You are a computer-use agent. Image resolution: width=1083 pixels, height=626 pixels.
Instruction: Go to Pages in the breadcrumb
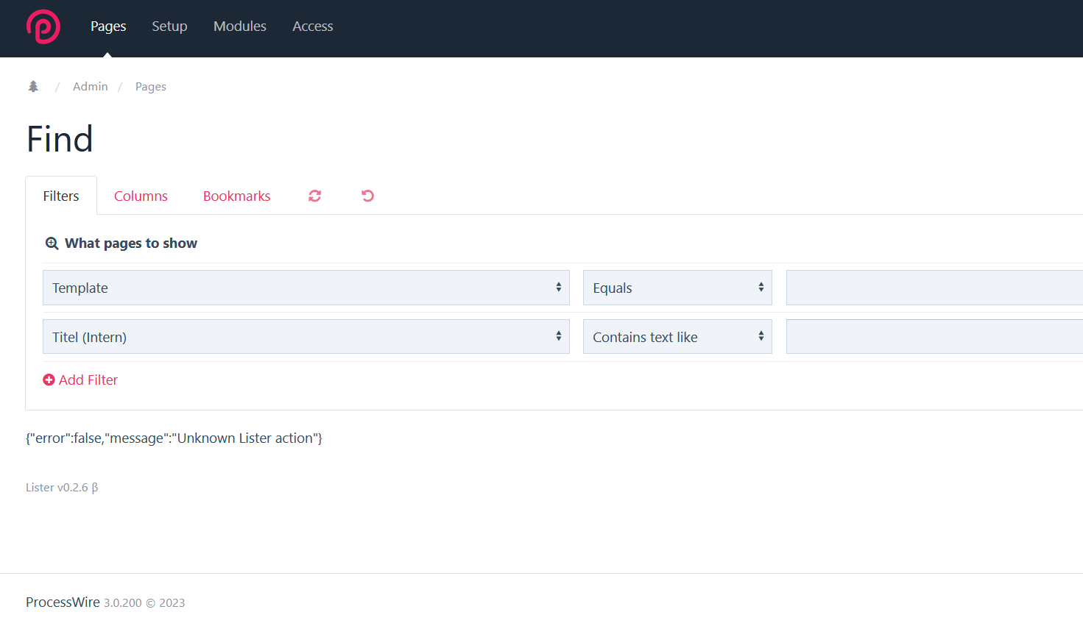(x=150, y=87)
